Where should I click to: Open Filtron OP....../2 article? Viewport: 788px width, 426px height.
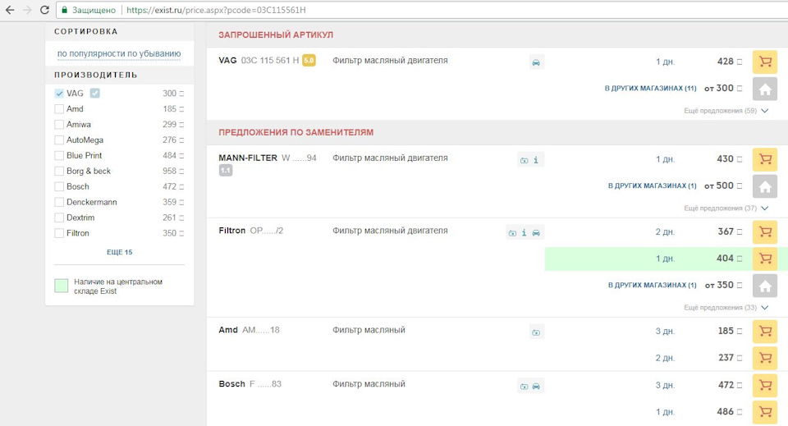click(x=251, y=231)
